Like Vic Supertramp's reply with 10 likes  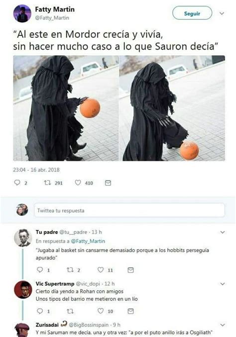tap(101, 311)
